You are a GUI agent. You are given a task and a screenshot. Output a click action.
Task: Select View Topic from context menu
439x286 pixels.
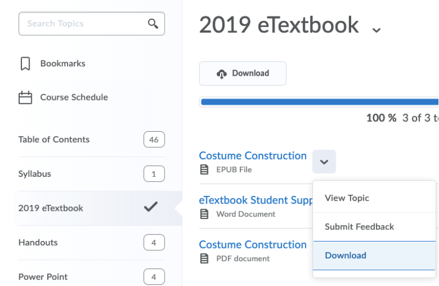pos(347,198)
